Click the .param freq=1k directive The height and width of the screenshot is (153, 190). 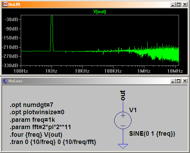32,120
